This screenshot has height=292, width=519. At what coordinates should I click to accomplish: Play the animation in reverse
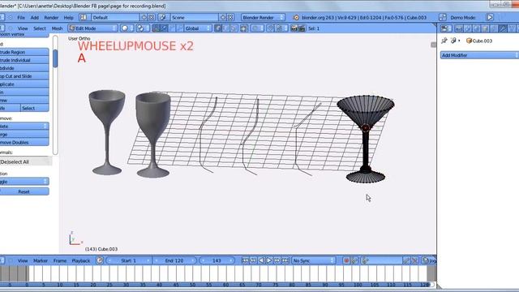[x=261, y=261]
